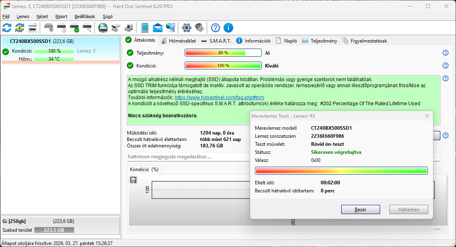Open the hdsentinel.com TRIM FAQ link
Image resolution: width=456 pixels, height=247 pixels.
pyautogui.click(x=219, y=98)
